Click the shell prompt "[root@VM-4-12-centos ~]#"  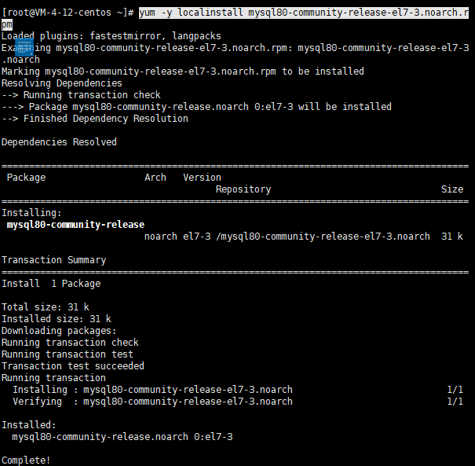[x=68, y=13]
